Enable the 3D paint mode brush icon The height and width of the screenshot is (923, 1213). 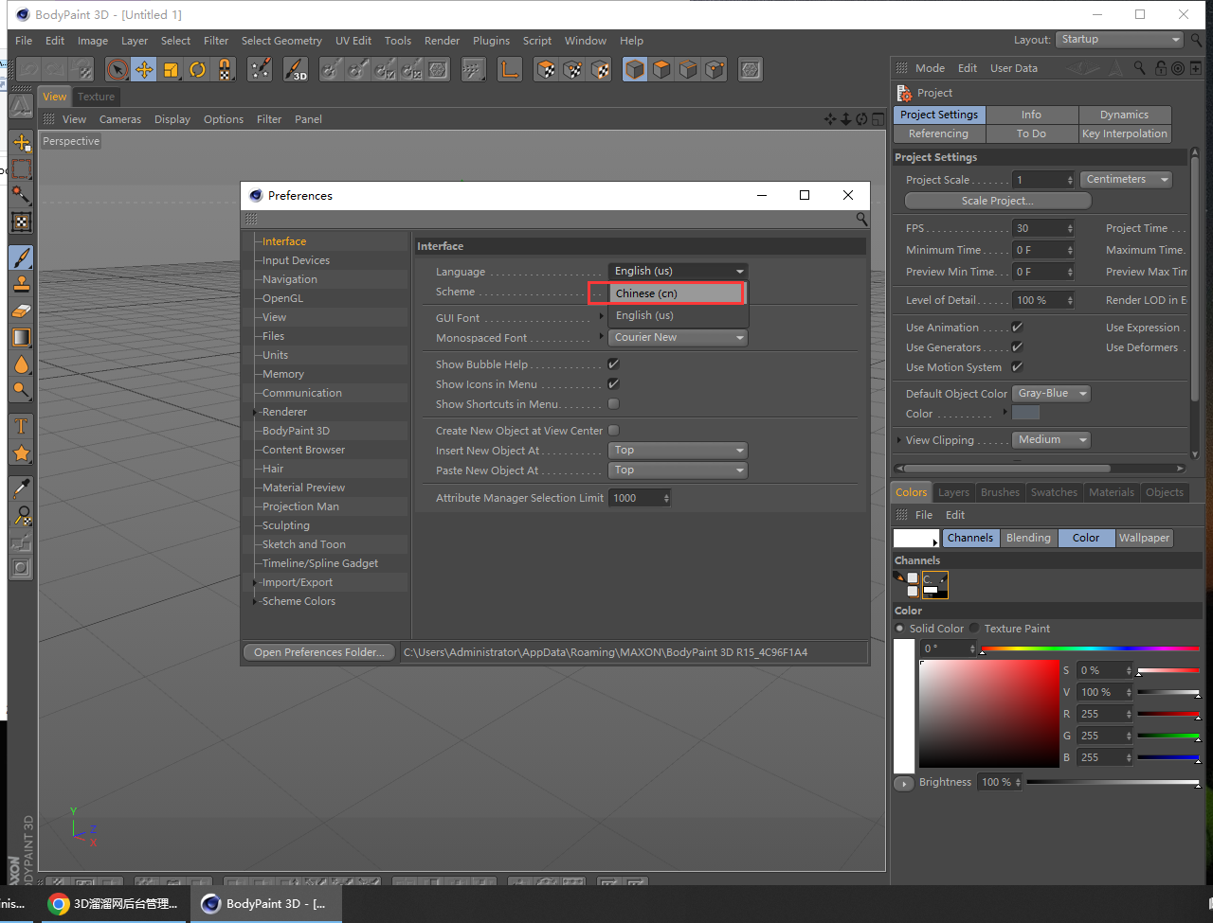(296, 69)
